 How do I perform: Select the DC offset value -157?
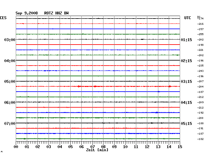click(200, 29)
